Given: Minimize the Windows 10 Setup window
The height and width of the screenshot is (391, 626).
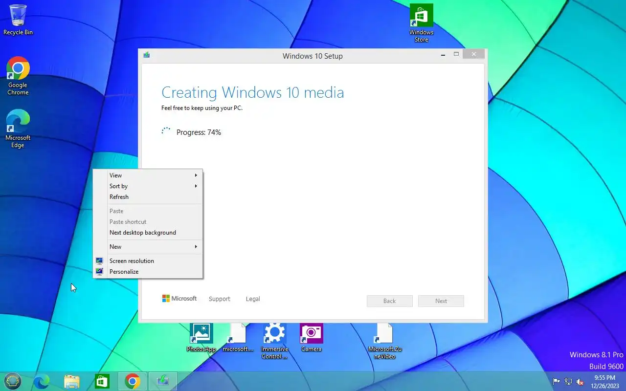Looking at the screenshot, I should (443, 55).
